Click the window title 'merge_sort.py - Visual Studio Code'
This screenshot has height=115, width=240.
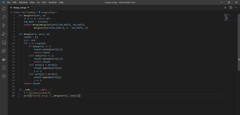pyautogui.click(x=120, y=2)
